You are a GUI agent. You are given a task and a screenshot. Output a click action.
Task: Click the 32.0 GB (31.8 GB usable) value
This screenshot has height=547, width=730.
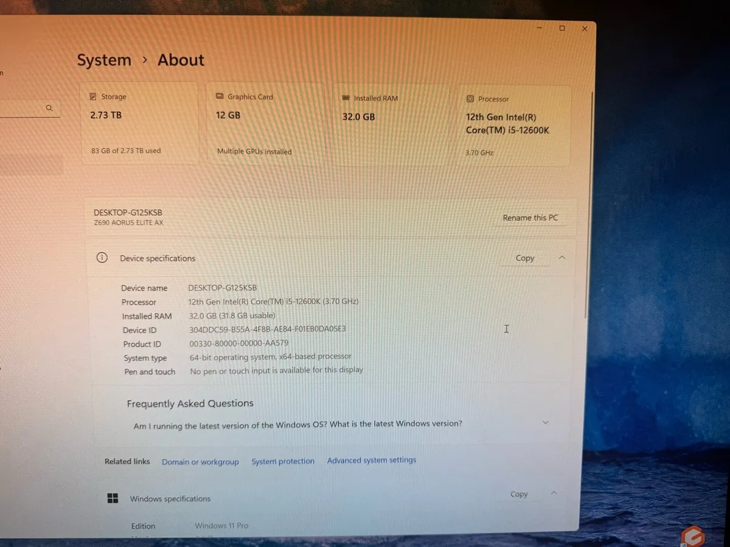click(x=232, y=315)
